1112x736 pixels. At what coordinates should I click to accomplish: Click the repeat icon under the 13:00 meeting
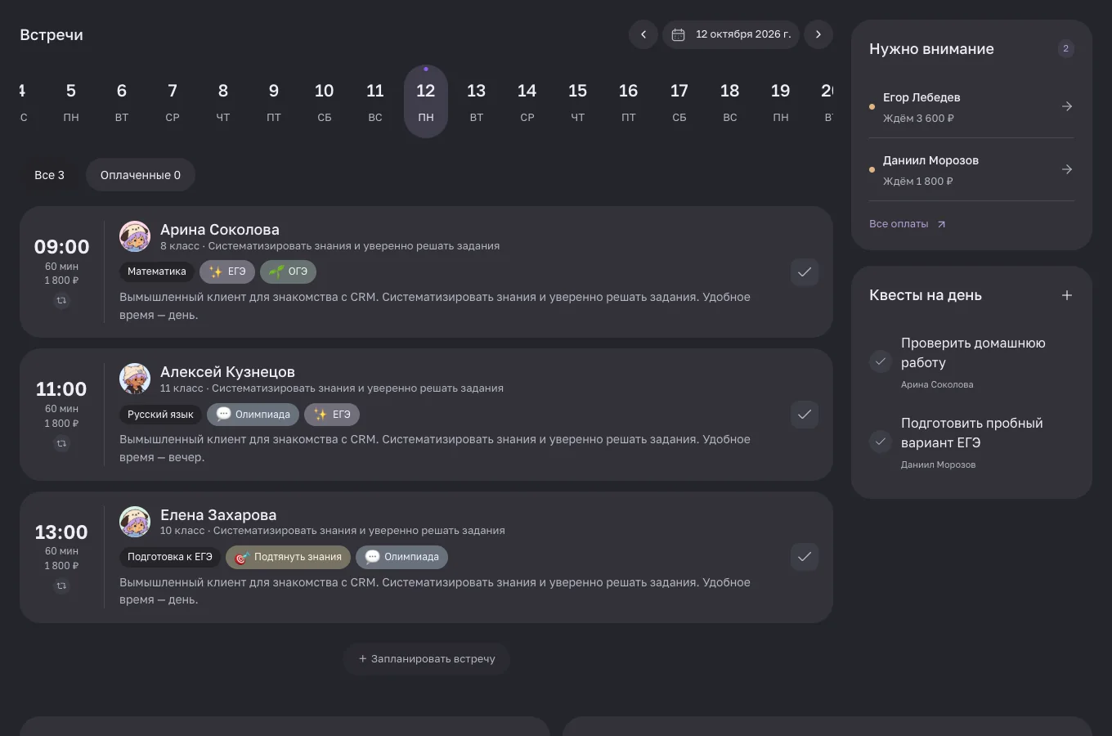[61, 586]
